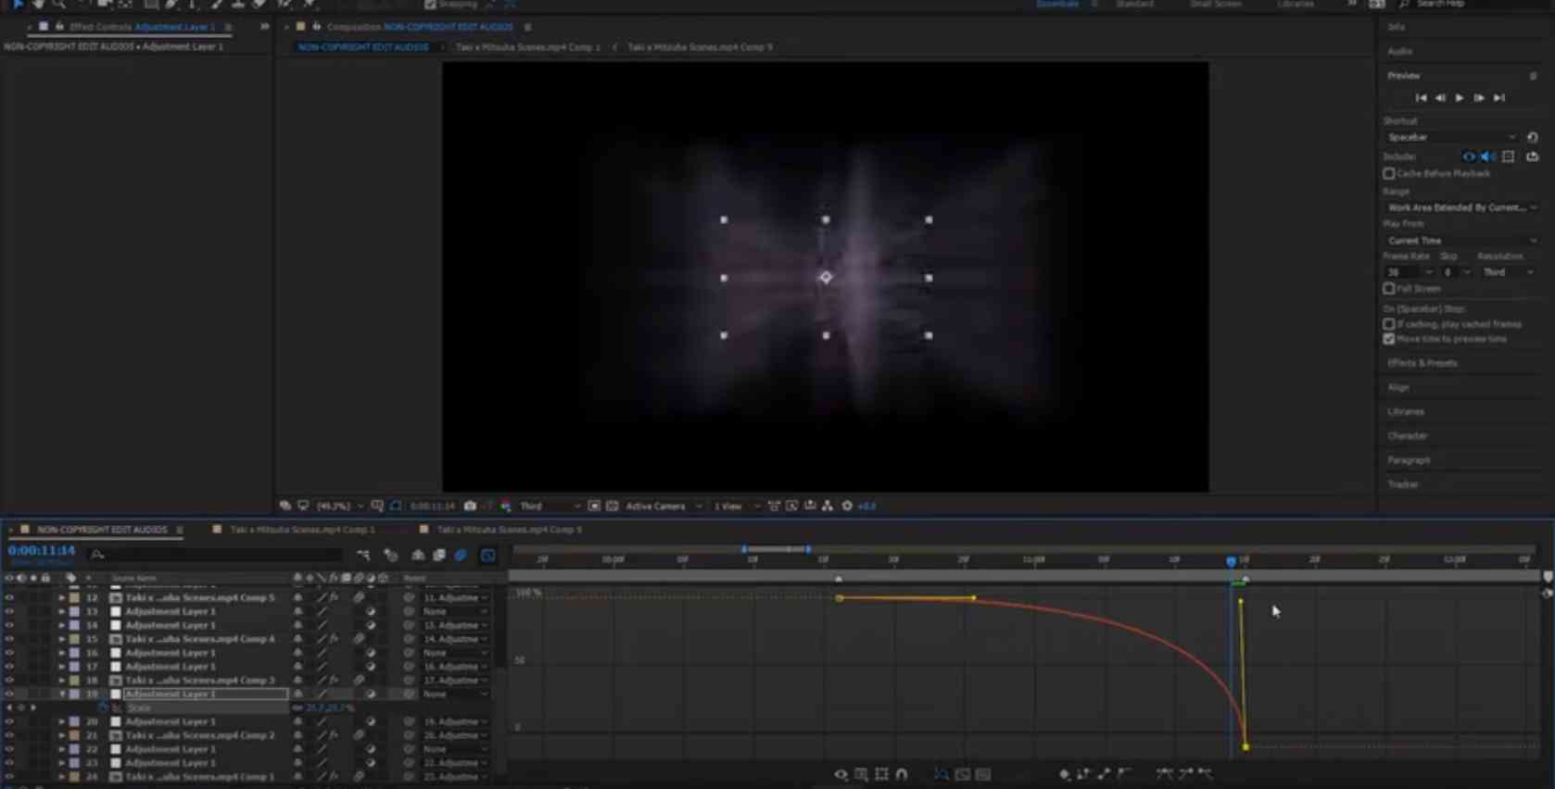Collapse layer 19 Adjustment Layer 1
The width and height of the screenshot is (1555, 789).
[62, 695]
